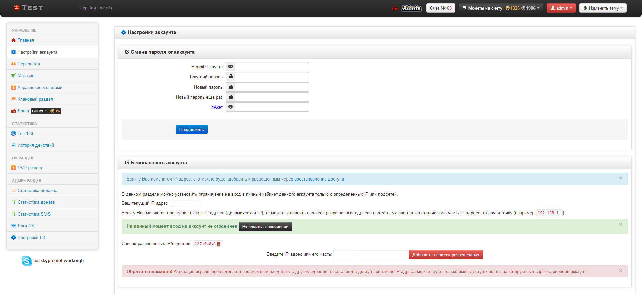Click the orange icon beside Управление монетами
Image resolution: width=642 pixels, height=294 pixels.
click(x=13, y=87)
